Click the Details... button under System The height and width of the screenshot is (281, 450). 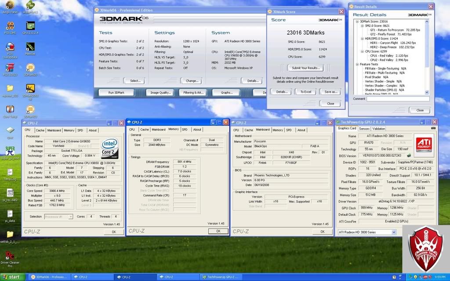[252, 81]
